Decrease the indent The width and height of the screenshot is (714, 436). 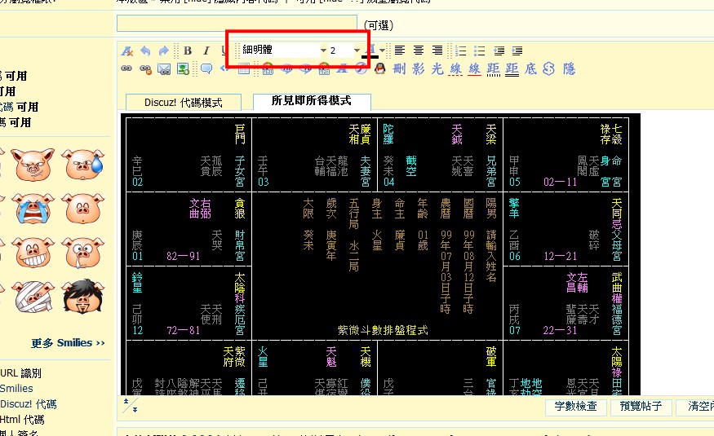coord(499,51)
